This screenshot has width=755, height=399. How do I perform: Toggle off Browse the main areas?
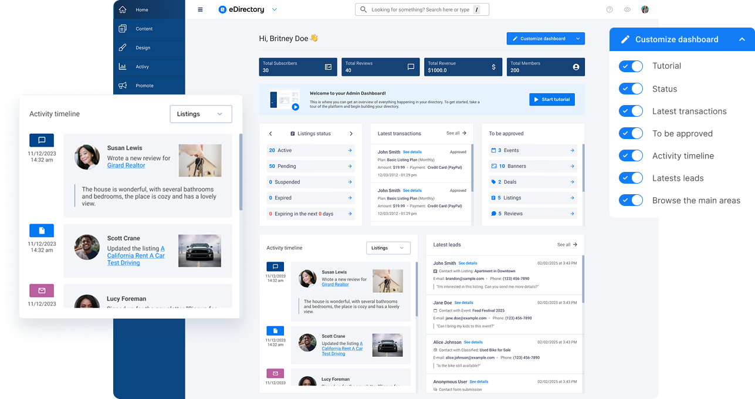pos(631,201)
